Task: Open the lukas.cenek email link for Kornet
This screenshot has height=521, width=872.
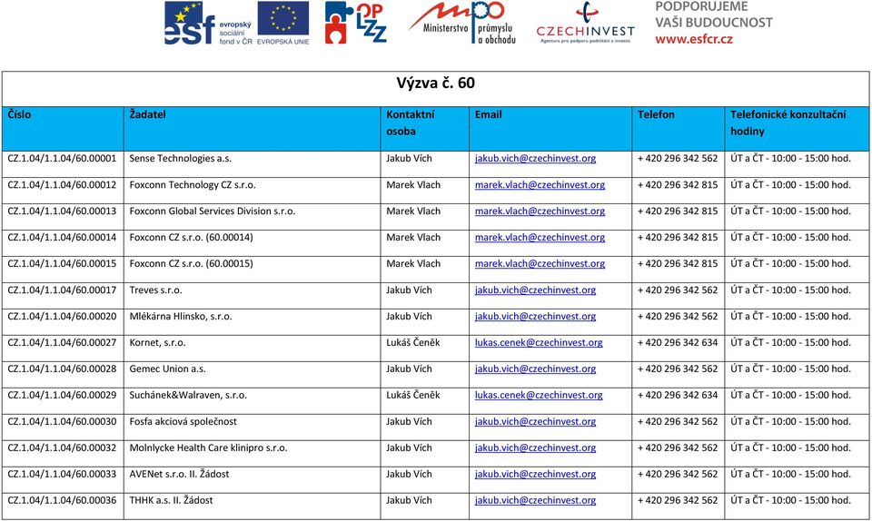Action: click(539, 343)
